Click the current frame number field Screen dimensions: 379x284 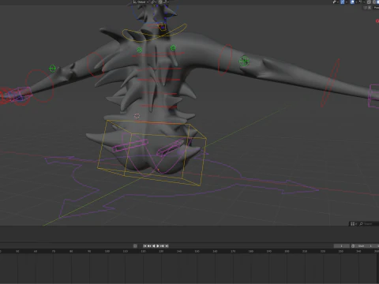tap(342, 246)
